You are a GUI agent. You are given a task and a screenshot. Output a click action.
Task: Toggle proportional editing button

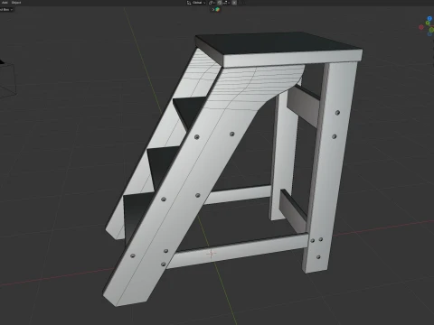pyautogui.click(x=234, y=3)
